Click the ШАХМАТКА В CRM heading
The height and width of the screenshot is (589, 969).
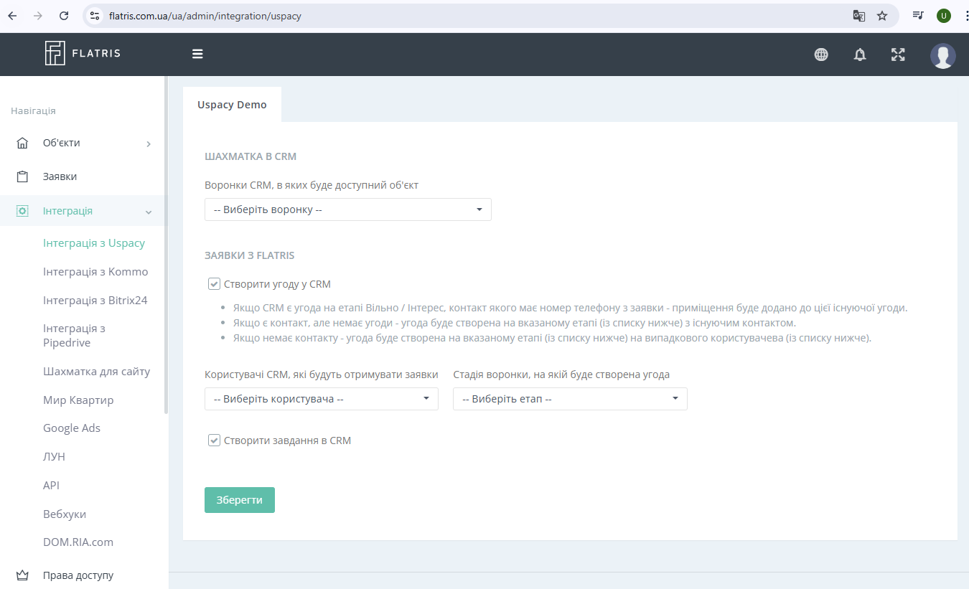(x=251, y=156)
